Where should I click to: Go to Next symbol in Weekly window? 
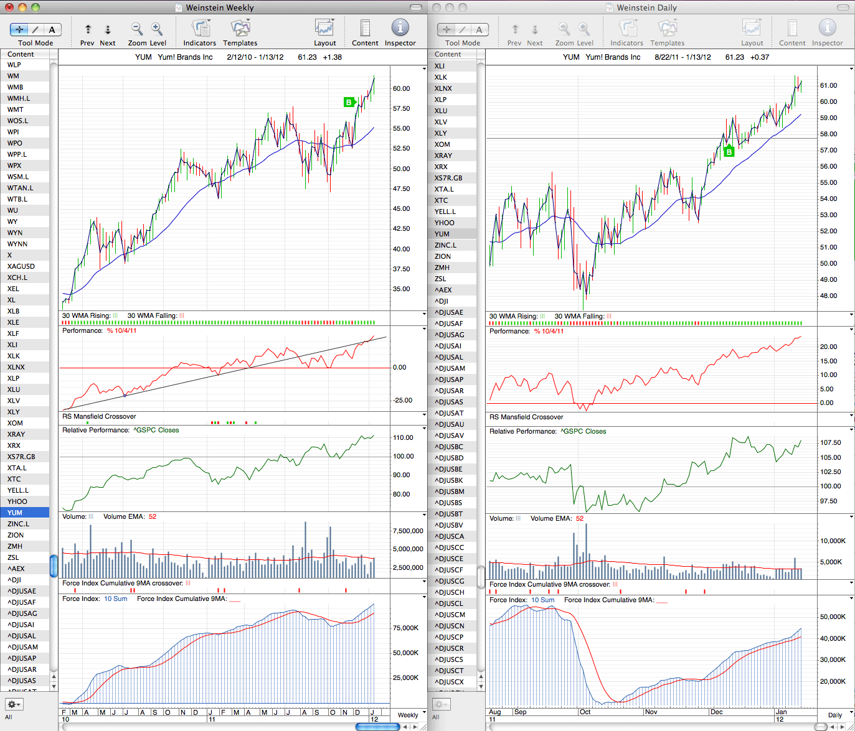[x=108, y=29]
